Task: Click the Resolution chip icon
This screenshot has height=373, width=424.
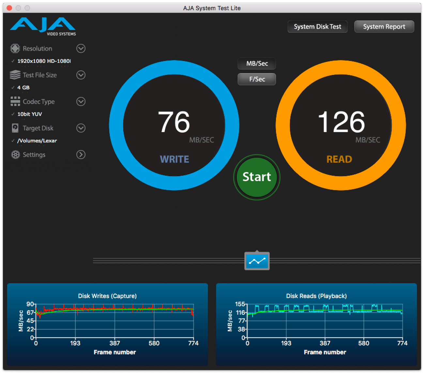Action: point(15,49)
